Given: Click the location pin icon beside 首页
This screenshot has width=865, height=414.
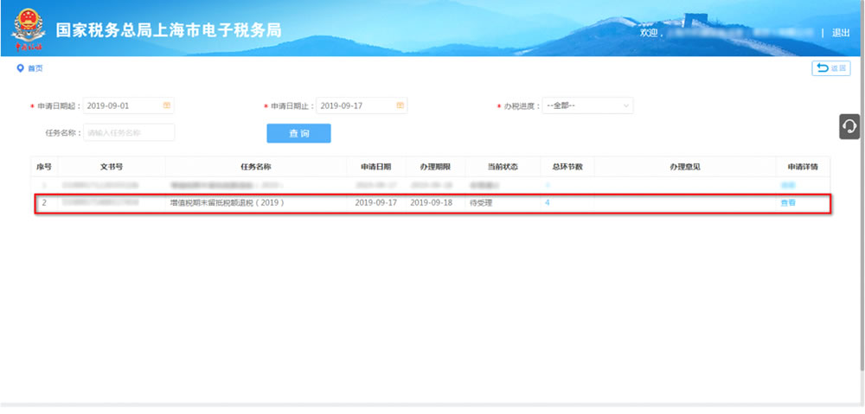Looking at the screenshot, I should [x=20, y=68].
